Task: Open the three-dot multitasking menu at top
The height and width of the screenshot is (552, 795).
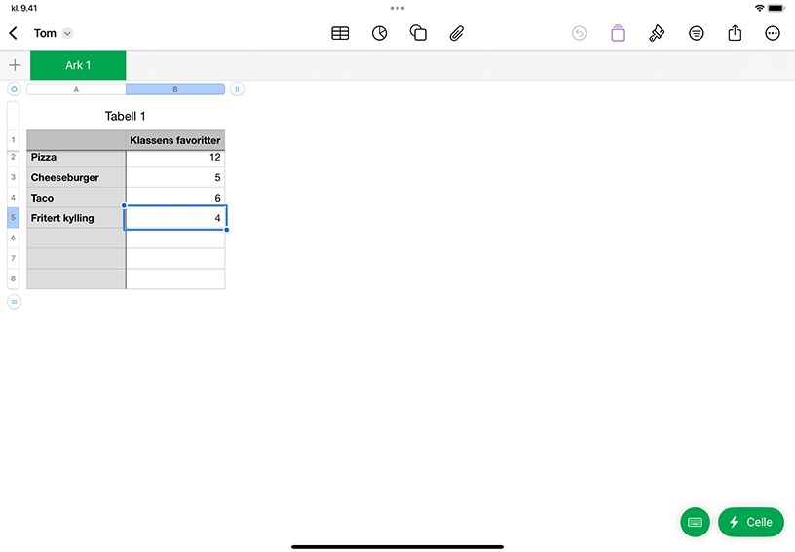Action: [x=397, y=8]
